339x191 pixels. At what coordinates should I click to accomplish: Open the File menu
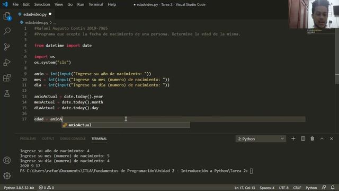coord(15,4)
